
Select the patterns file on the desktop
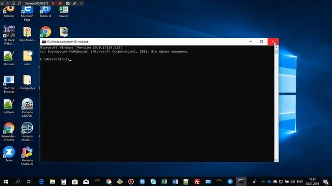(x=9, y=106)
